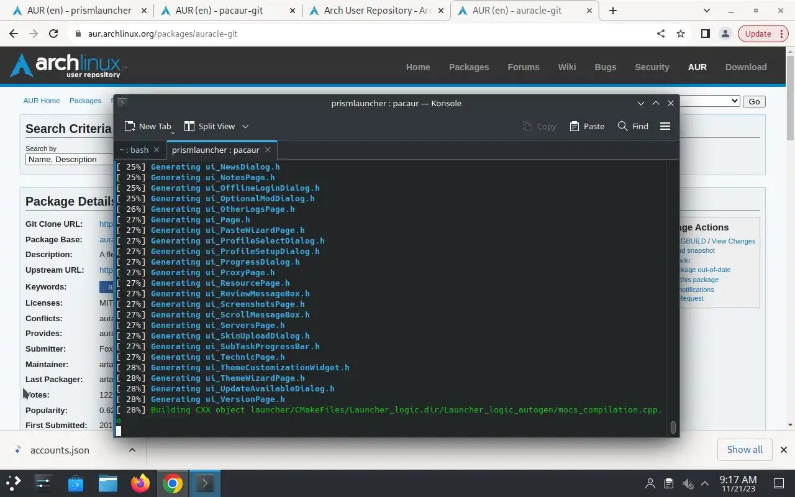Click the user tray icon

650,483
